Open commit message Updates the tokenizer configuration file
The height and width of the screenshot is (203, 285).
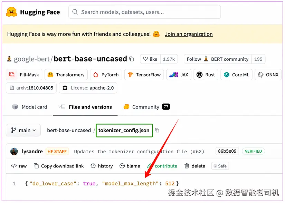139,152
